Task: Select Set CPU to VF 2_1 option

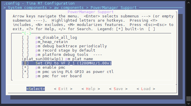Action: [67, 63]
